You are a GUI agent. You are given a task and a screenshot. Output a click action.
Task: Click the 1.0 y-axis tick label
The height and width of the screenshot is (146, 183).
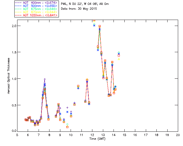coord(14,79)
